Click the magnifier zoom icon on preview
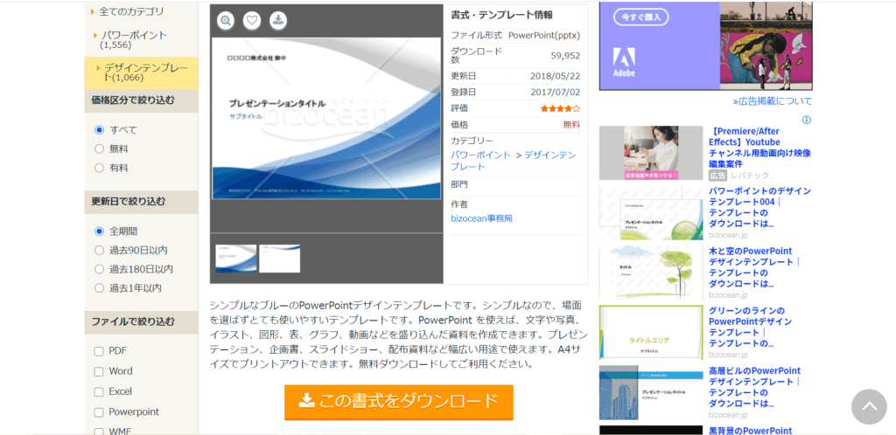This screenshot has height=435, width=896. click(227, 21)
